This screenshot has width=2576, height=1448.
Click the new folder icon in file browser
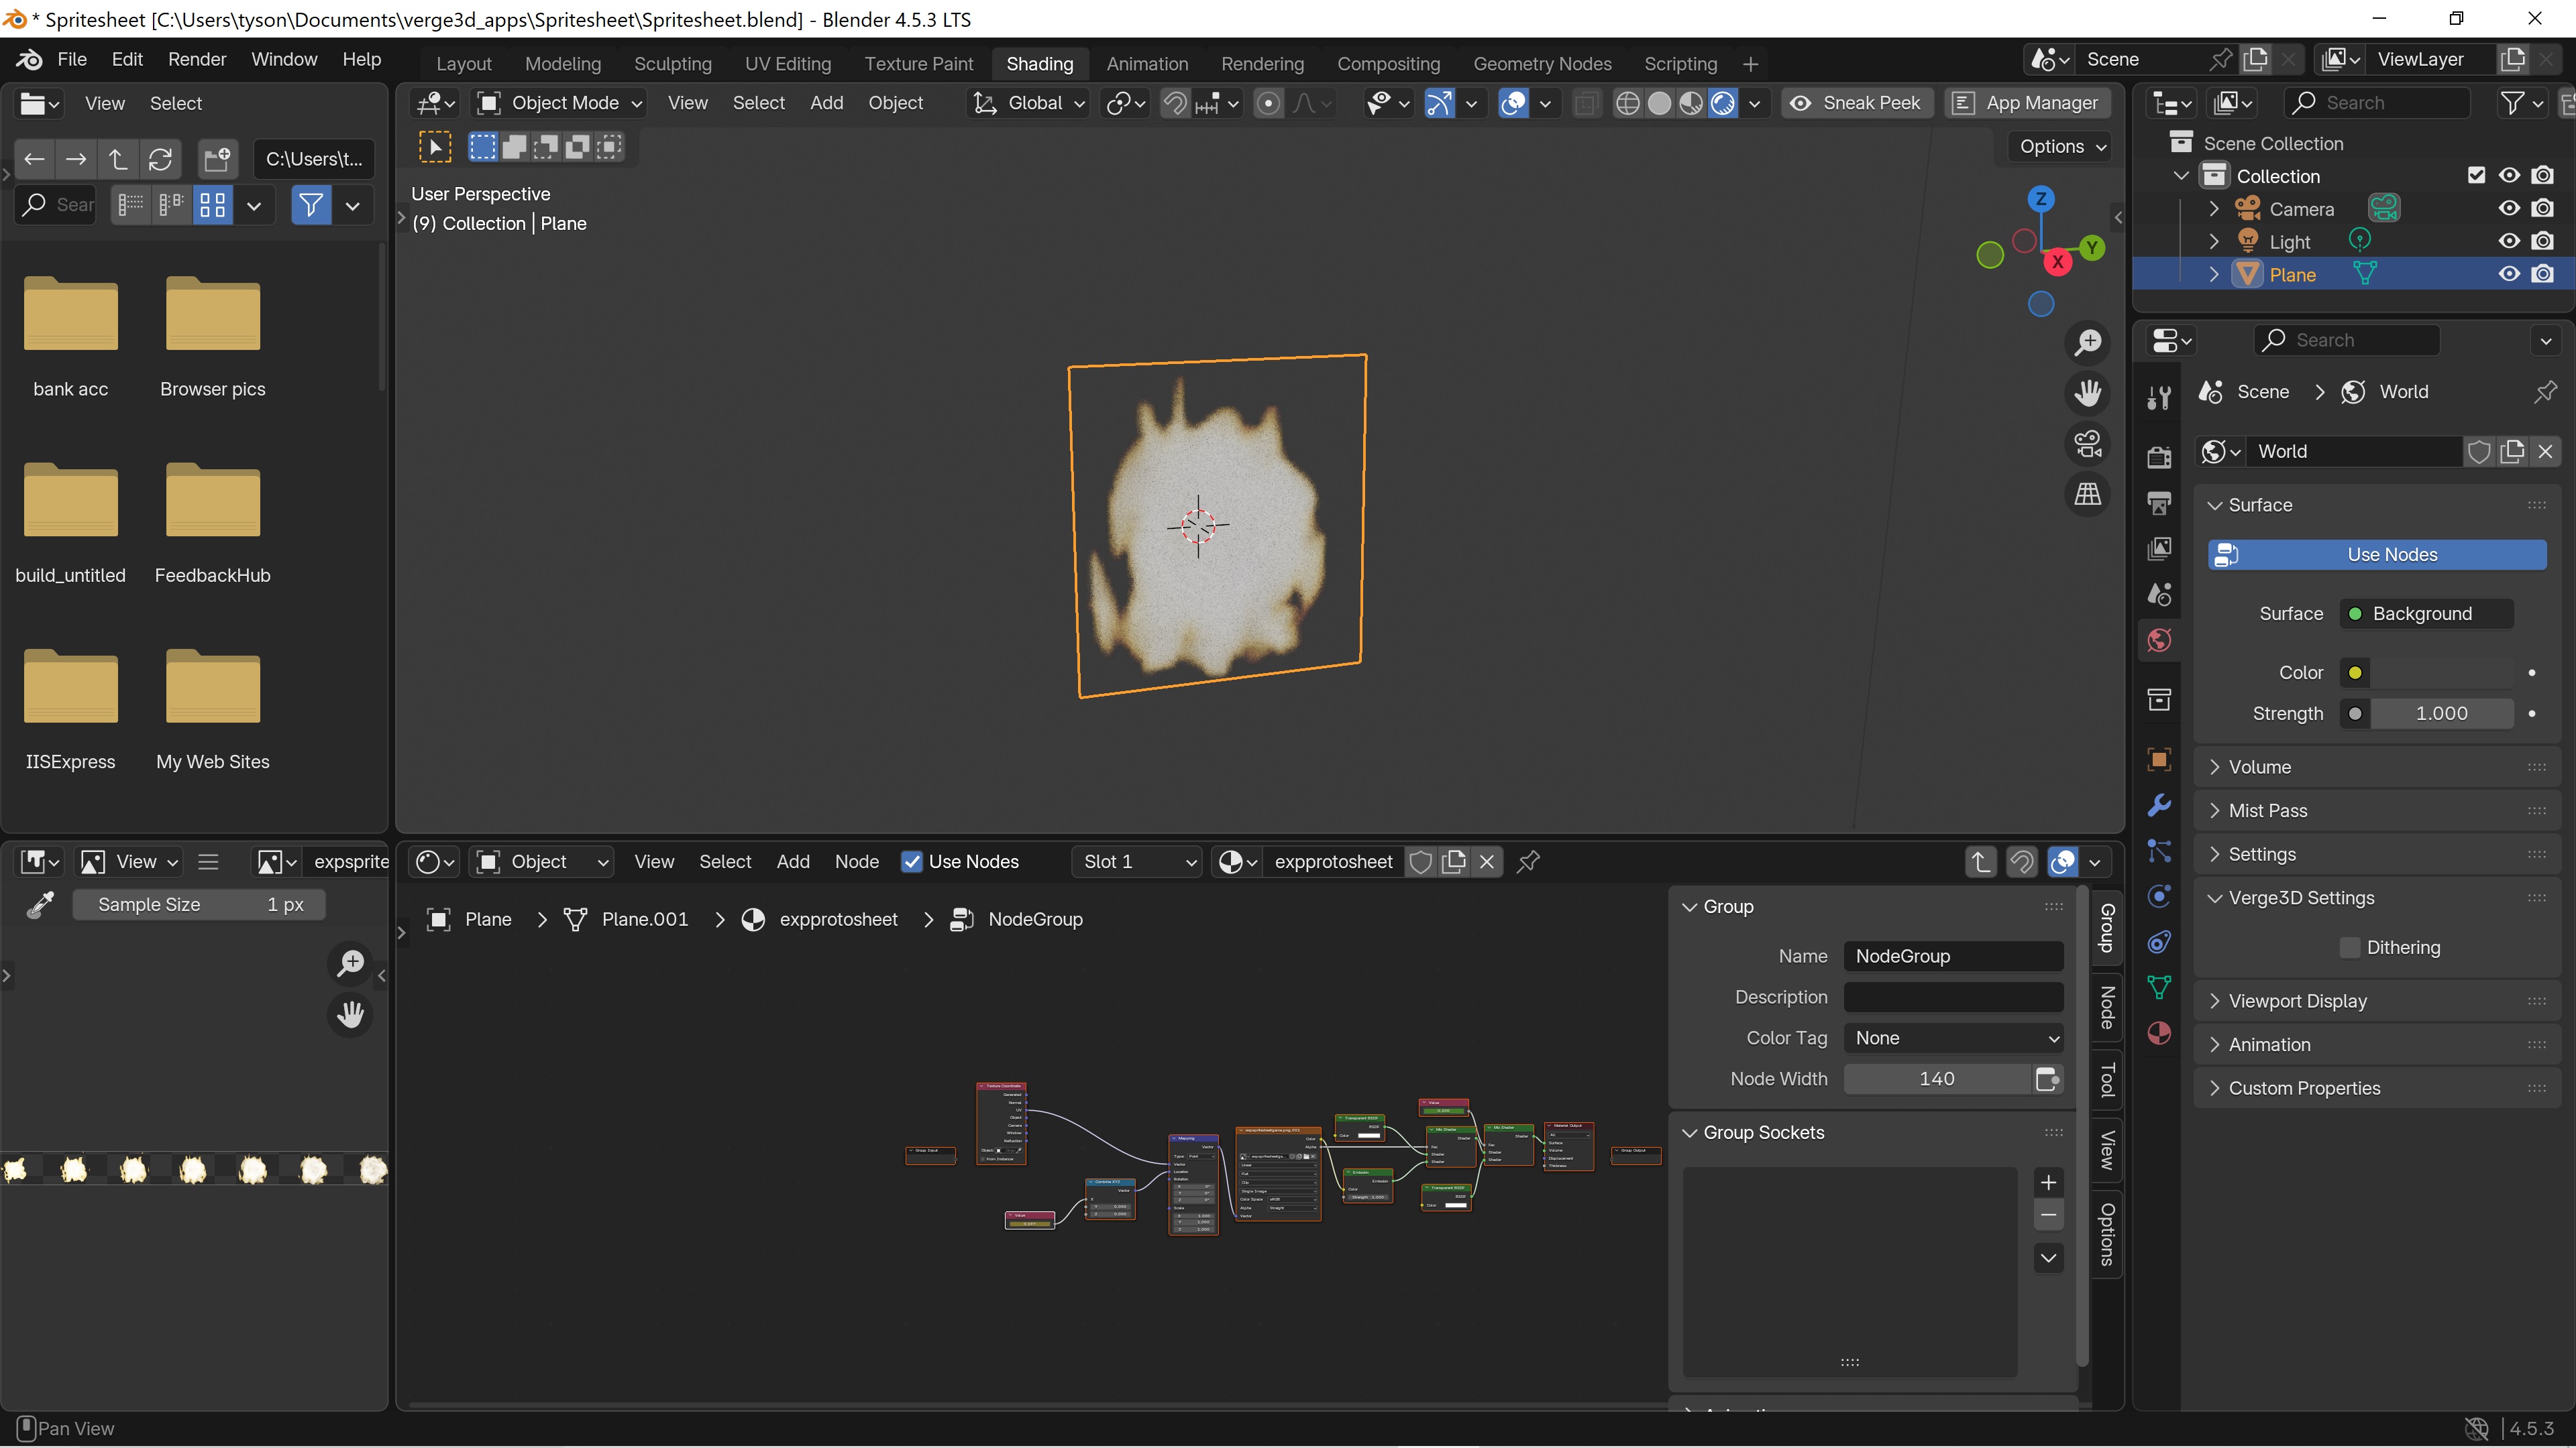(x=216, y=159)
